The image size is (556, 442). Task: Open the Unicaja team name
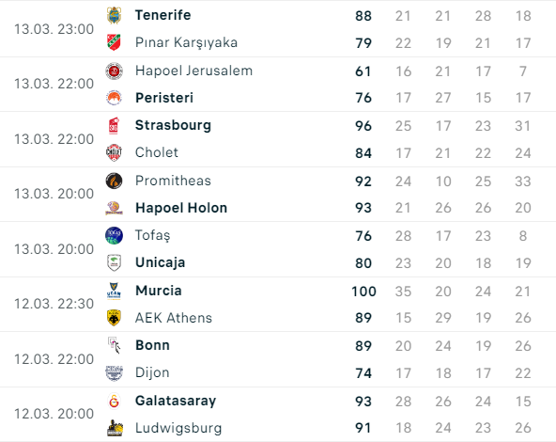point(161,262)
